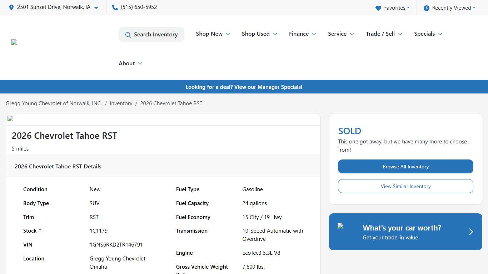Viewport: 488px width, 274px height.
Task: Go to the Inventory breadcrumb link
Action: pos(121,103)
